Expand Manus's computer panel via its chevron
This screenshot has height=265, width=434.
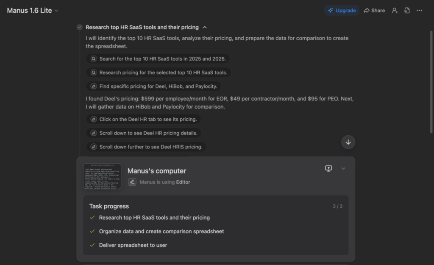[343, 168]
